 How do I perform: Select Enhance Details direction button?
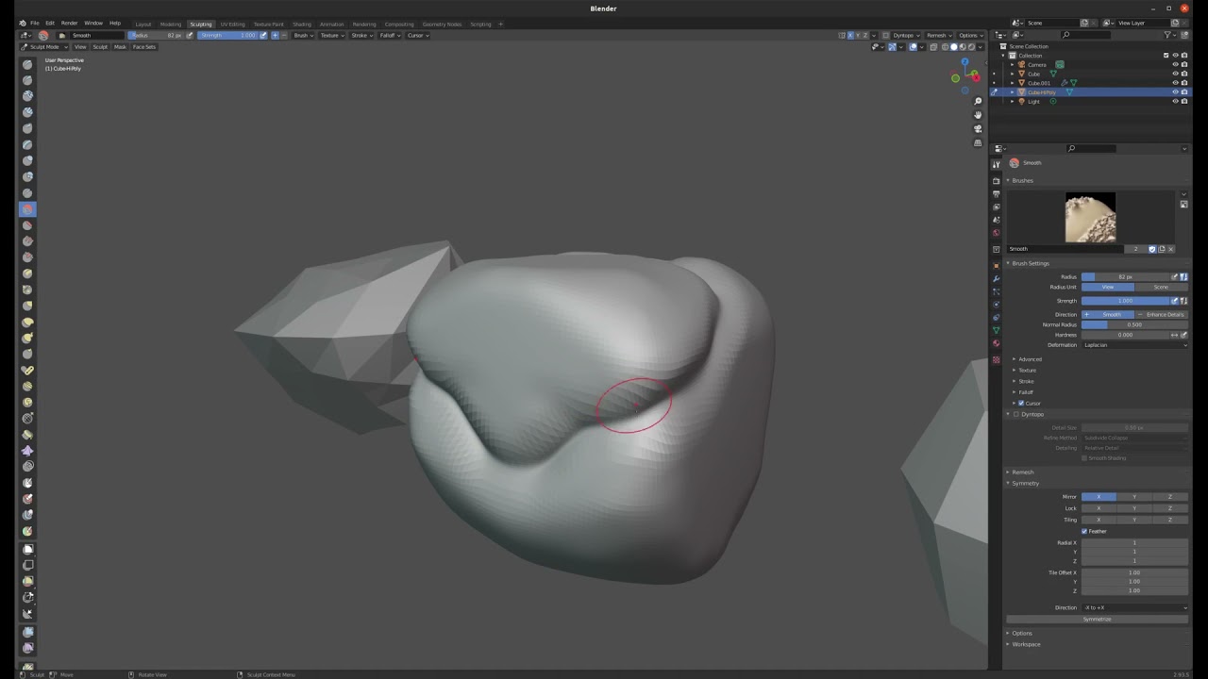pyautogui.click(x=1162, y=314)
